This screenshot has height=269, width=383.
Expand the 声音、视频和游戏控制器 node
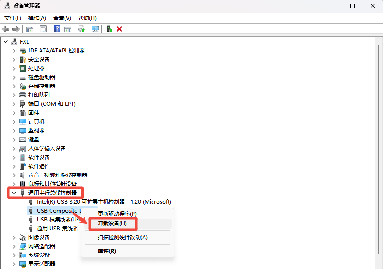[14, 175]
